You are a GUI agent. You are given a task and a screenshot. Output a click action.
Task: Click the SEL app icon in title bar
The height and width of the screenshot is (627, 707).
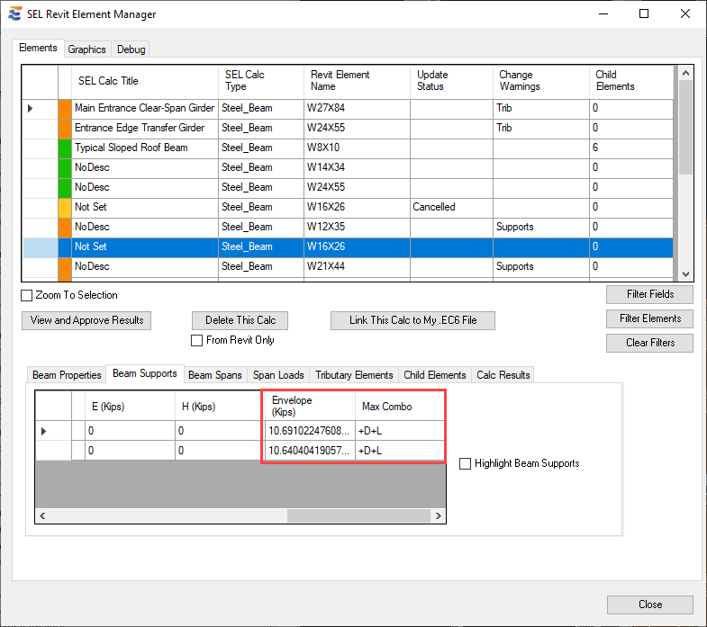(x=14, y=14)
